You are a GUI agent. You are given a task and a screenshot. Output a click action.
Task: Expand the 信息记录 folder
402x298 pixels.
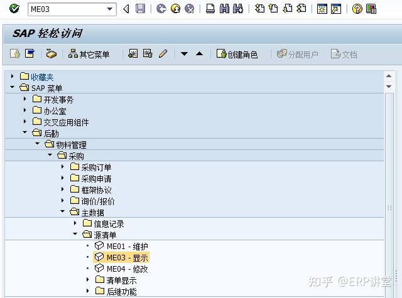pyautogui.click(x=75, y=223)
